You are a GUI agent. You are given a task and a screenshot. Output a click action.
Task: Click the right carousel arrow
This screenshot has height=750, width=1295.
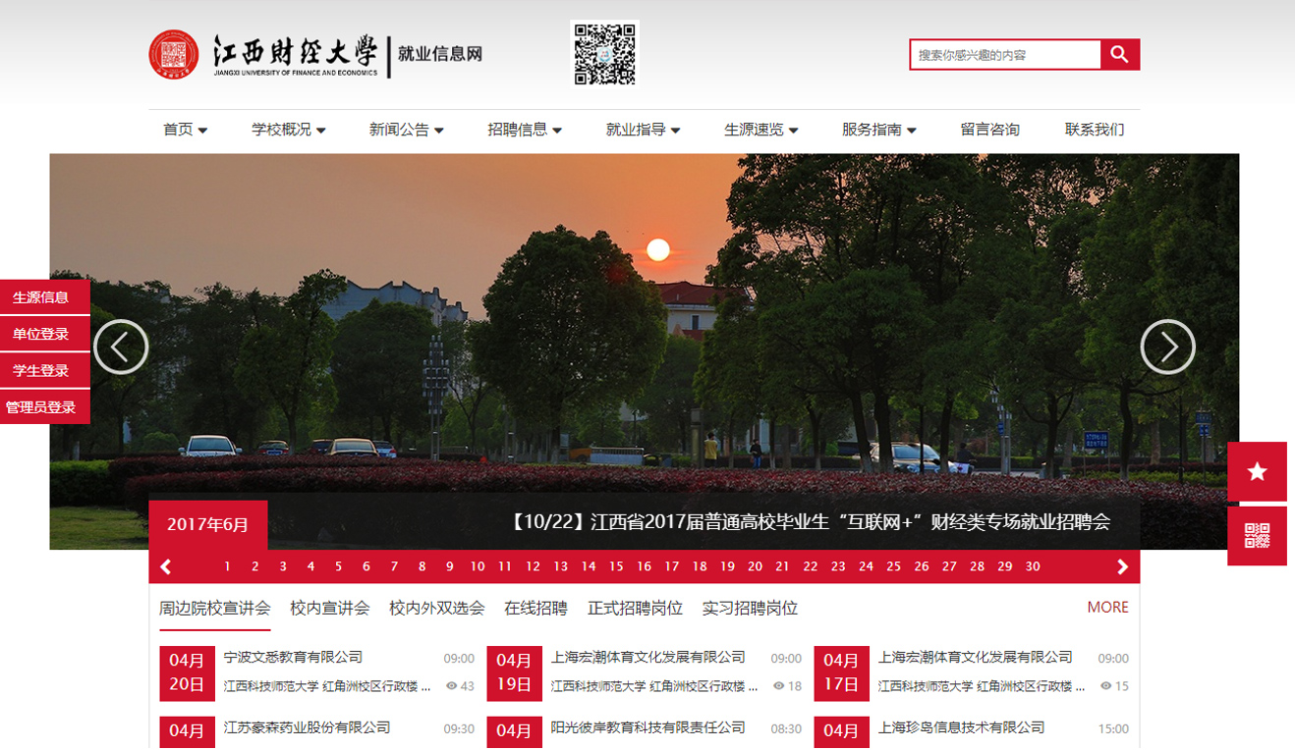[x=1168, y=347]
